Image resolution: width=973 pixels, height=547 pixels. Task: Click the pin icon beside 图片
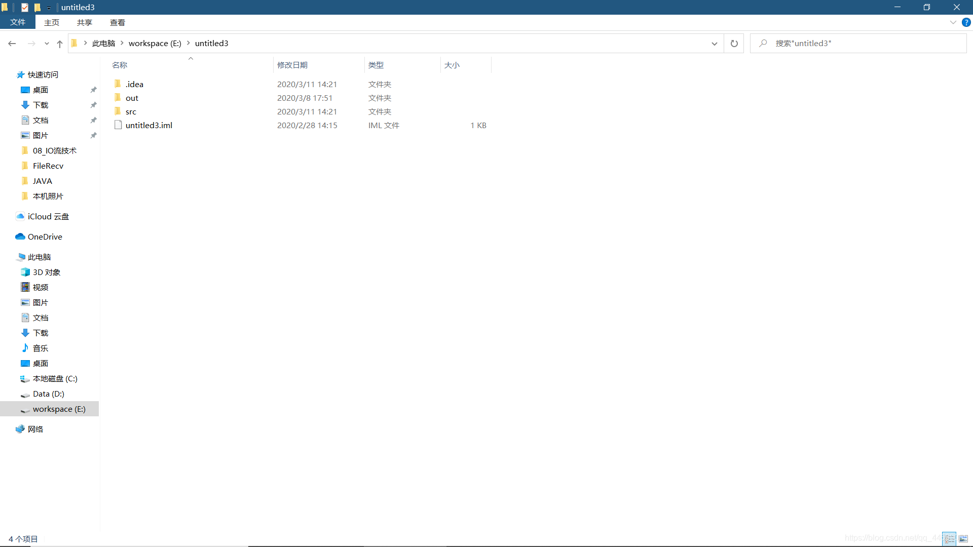pyautogui.click(x=93, y=135)
